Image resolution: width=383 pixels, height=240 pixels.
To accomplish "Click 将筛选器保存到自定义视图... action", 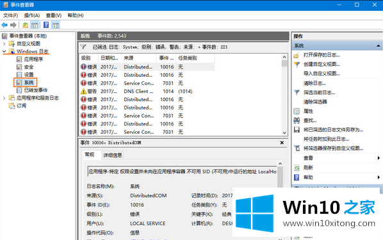I will 333,148.
